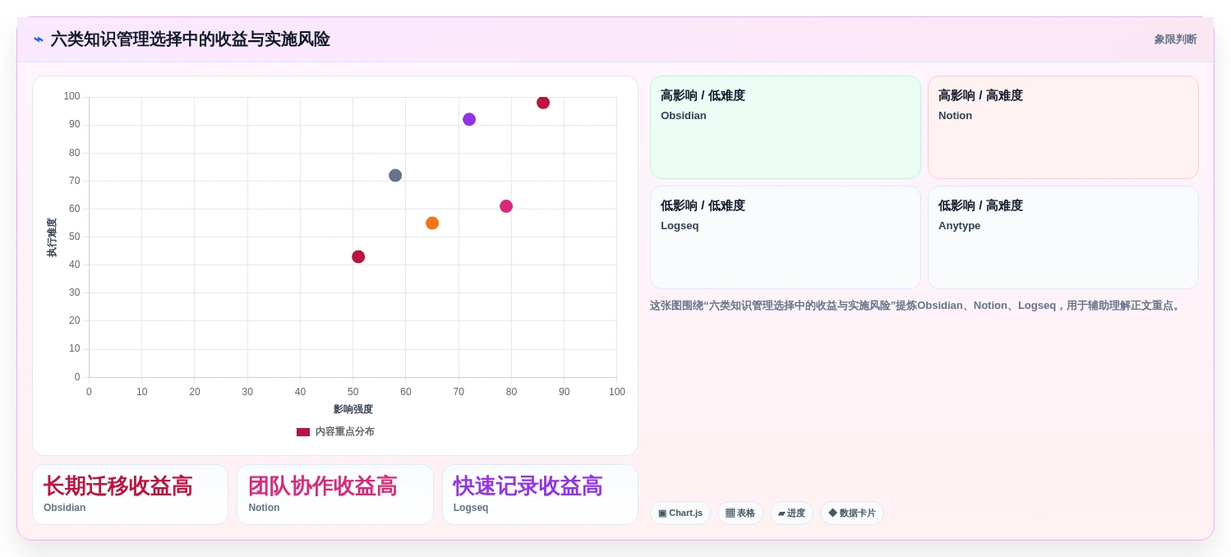Select the gray-blue scatter point

point(395,175)
